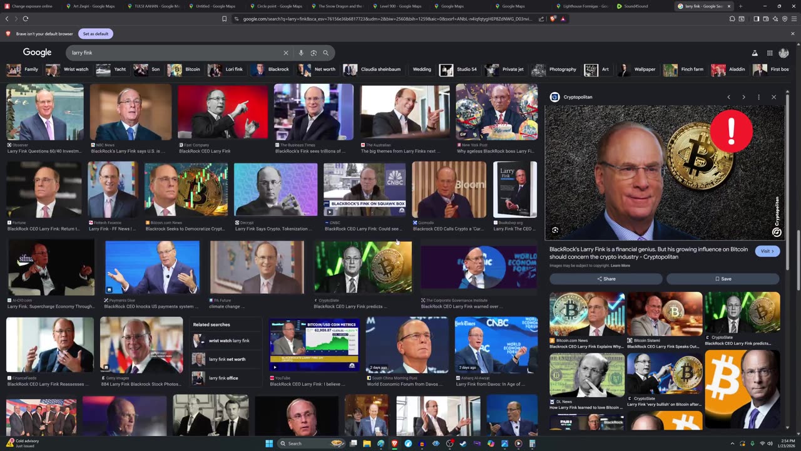801x451 pixels.
Task: Save the previewed image
Action: click(723, 279)
